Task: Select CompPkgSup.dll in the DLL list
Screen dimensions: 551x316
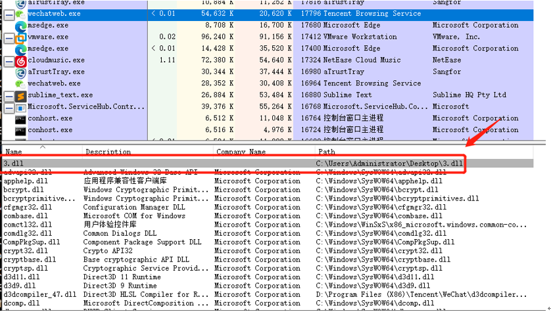Action: pyautogui.click(x=32, y=242)
